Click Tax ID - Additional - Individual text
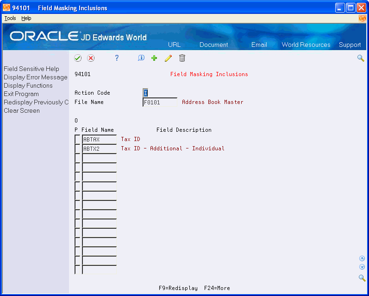 click(x=173, y=148)
